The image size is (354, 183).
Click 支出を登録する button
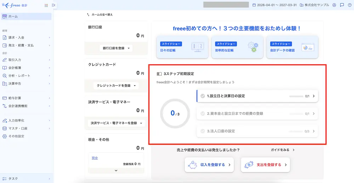click(x=265, y=165)
